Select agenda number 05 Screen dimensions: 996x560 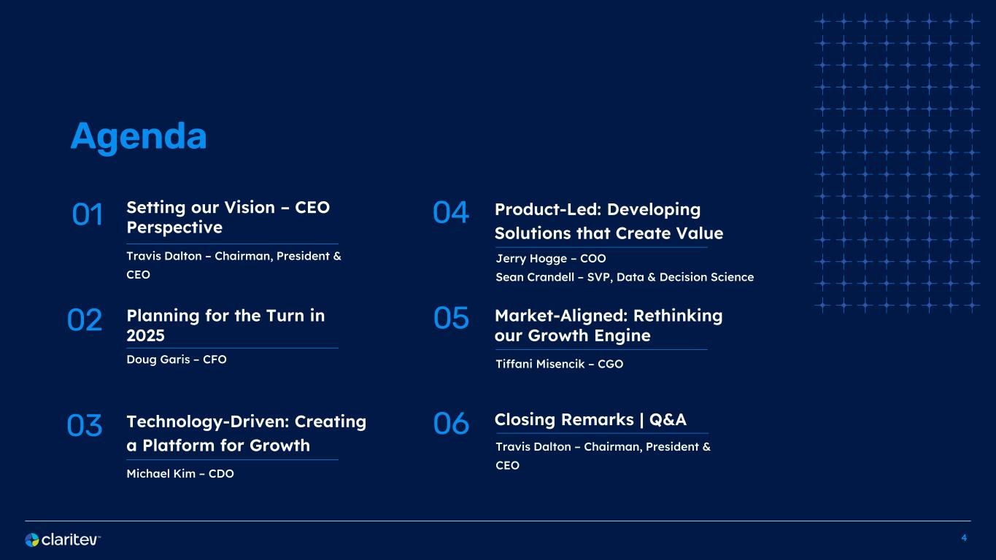[x=451, y=319]
